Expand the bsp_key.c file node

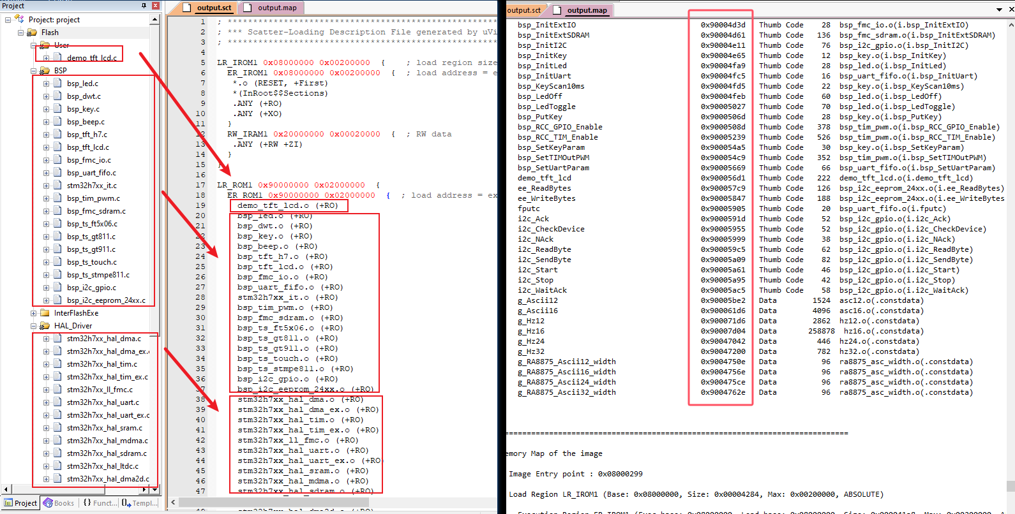[46, 109]
